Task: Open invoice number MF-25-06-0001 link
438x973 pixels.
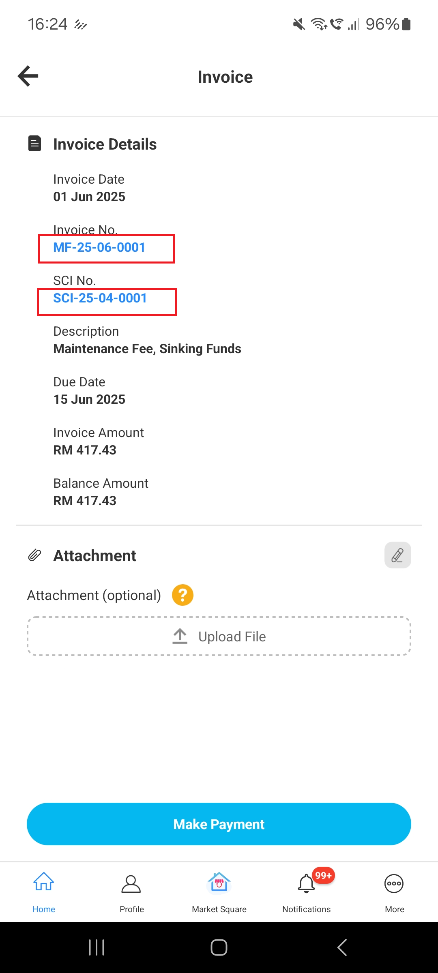Action: pos(99,247)
